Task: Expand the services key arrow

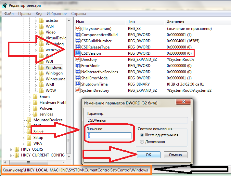Action: [30, 114]
